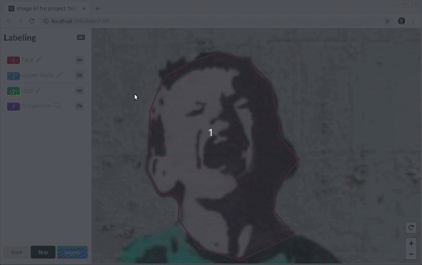This screenshot has height=265, width=422.
Task: Click the pencil icon next to upper body
Action: (59, 75)
